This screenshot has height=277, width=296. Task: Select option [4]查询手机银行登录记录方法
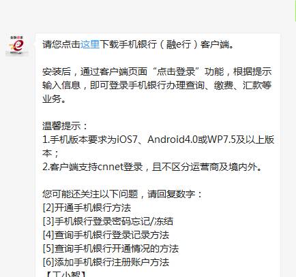[106, 235]
